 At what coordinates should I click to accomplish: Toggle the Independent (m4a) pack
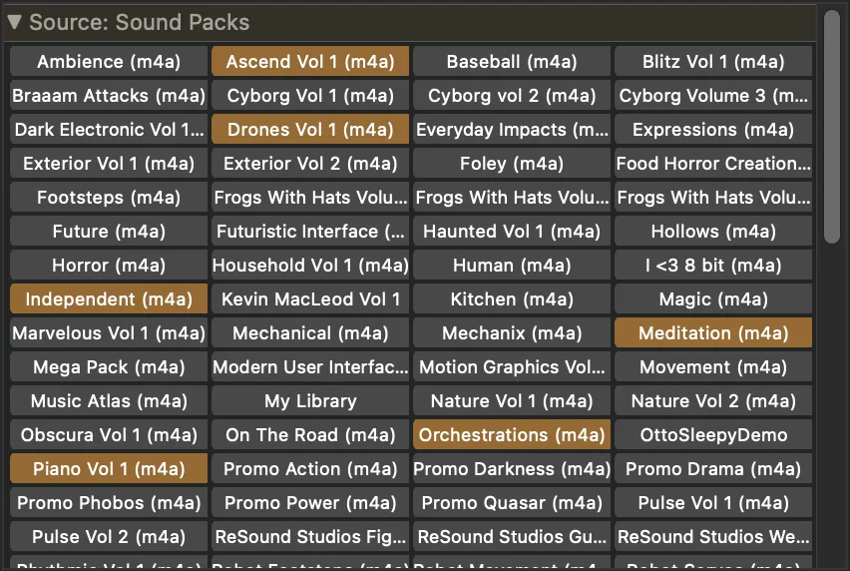tap(109, 298)
